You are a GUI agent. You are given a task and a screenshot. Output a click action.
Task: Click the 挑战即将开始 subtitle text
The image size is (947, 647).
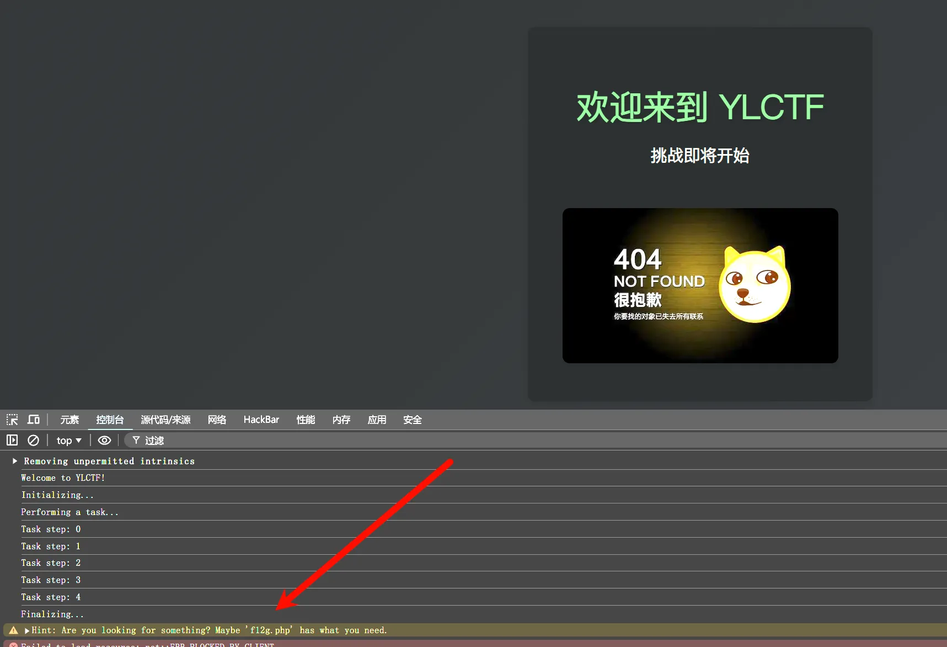tap(700, 156)
